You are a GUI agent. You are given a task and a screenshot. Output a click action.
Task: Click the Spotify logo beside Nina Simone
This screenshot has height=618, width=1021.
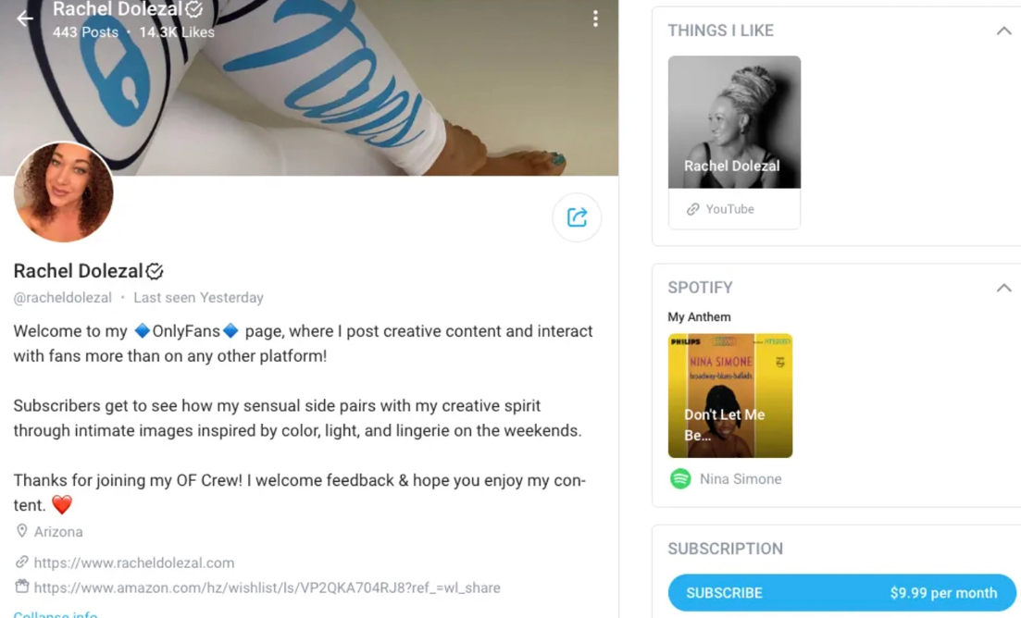click(x=681, y=478)
